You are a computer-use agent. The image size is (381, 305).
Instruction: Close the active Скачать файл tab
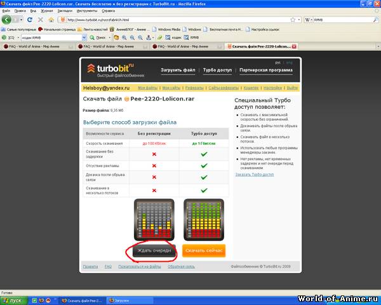pyautogui.click(x=294, y=46)
